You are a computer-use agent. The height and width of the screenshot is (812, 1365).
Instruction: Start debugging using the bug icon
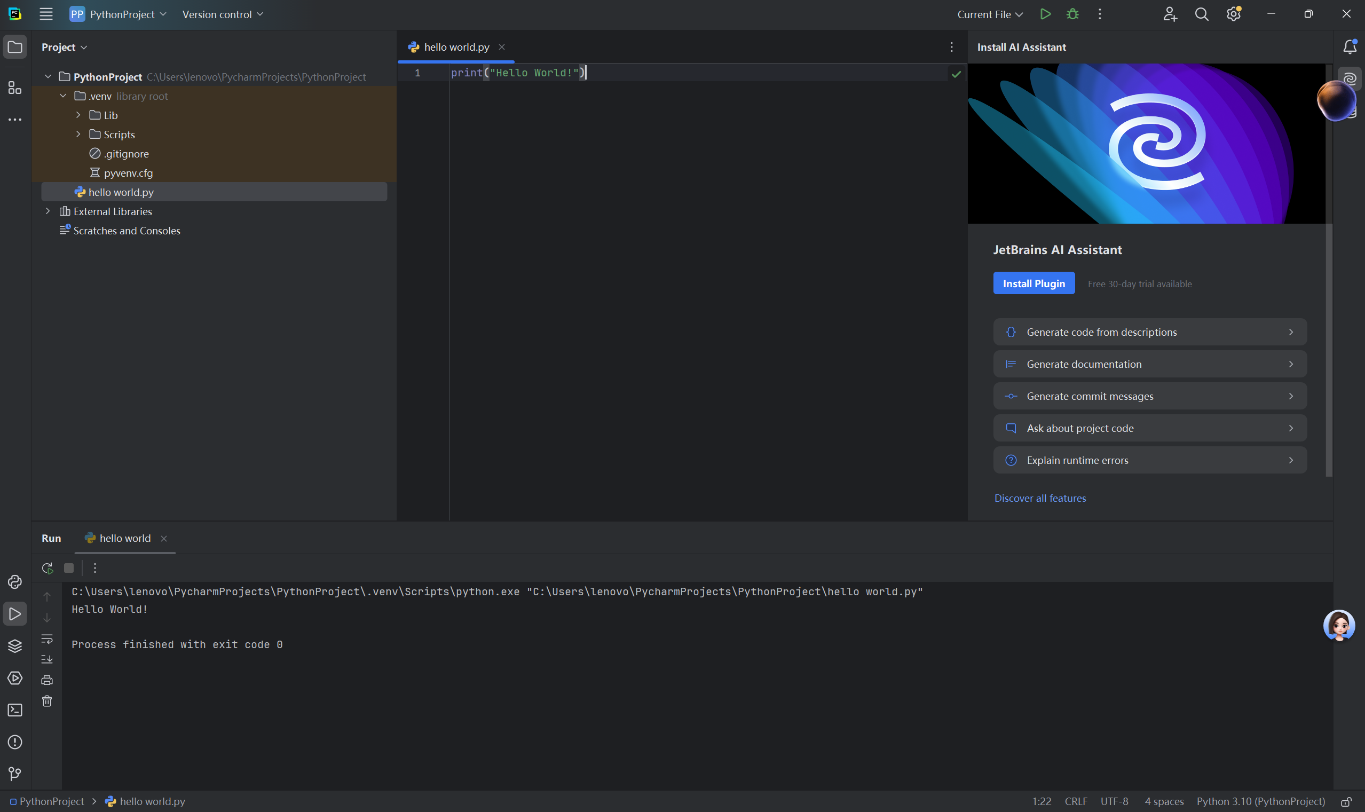click(x=1073, y=14)
